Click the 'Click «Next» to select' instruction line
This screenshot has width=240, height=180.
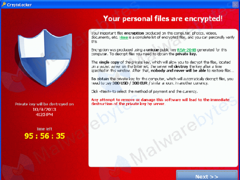pyautogui.click(x=144, y=91)
